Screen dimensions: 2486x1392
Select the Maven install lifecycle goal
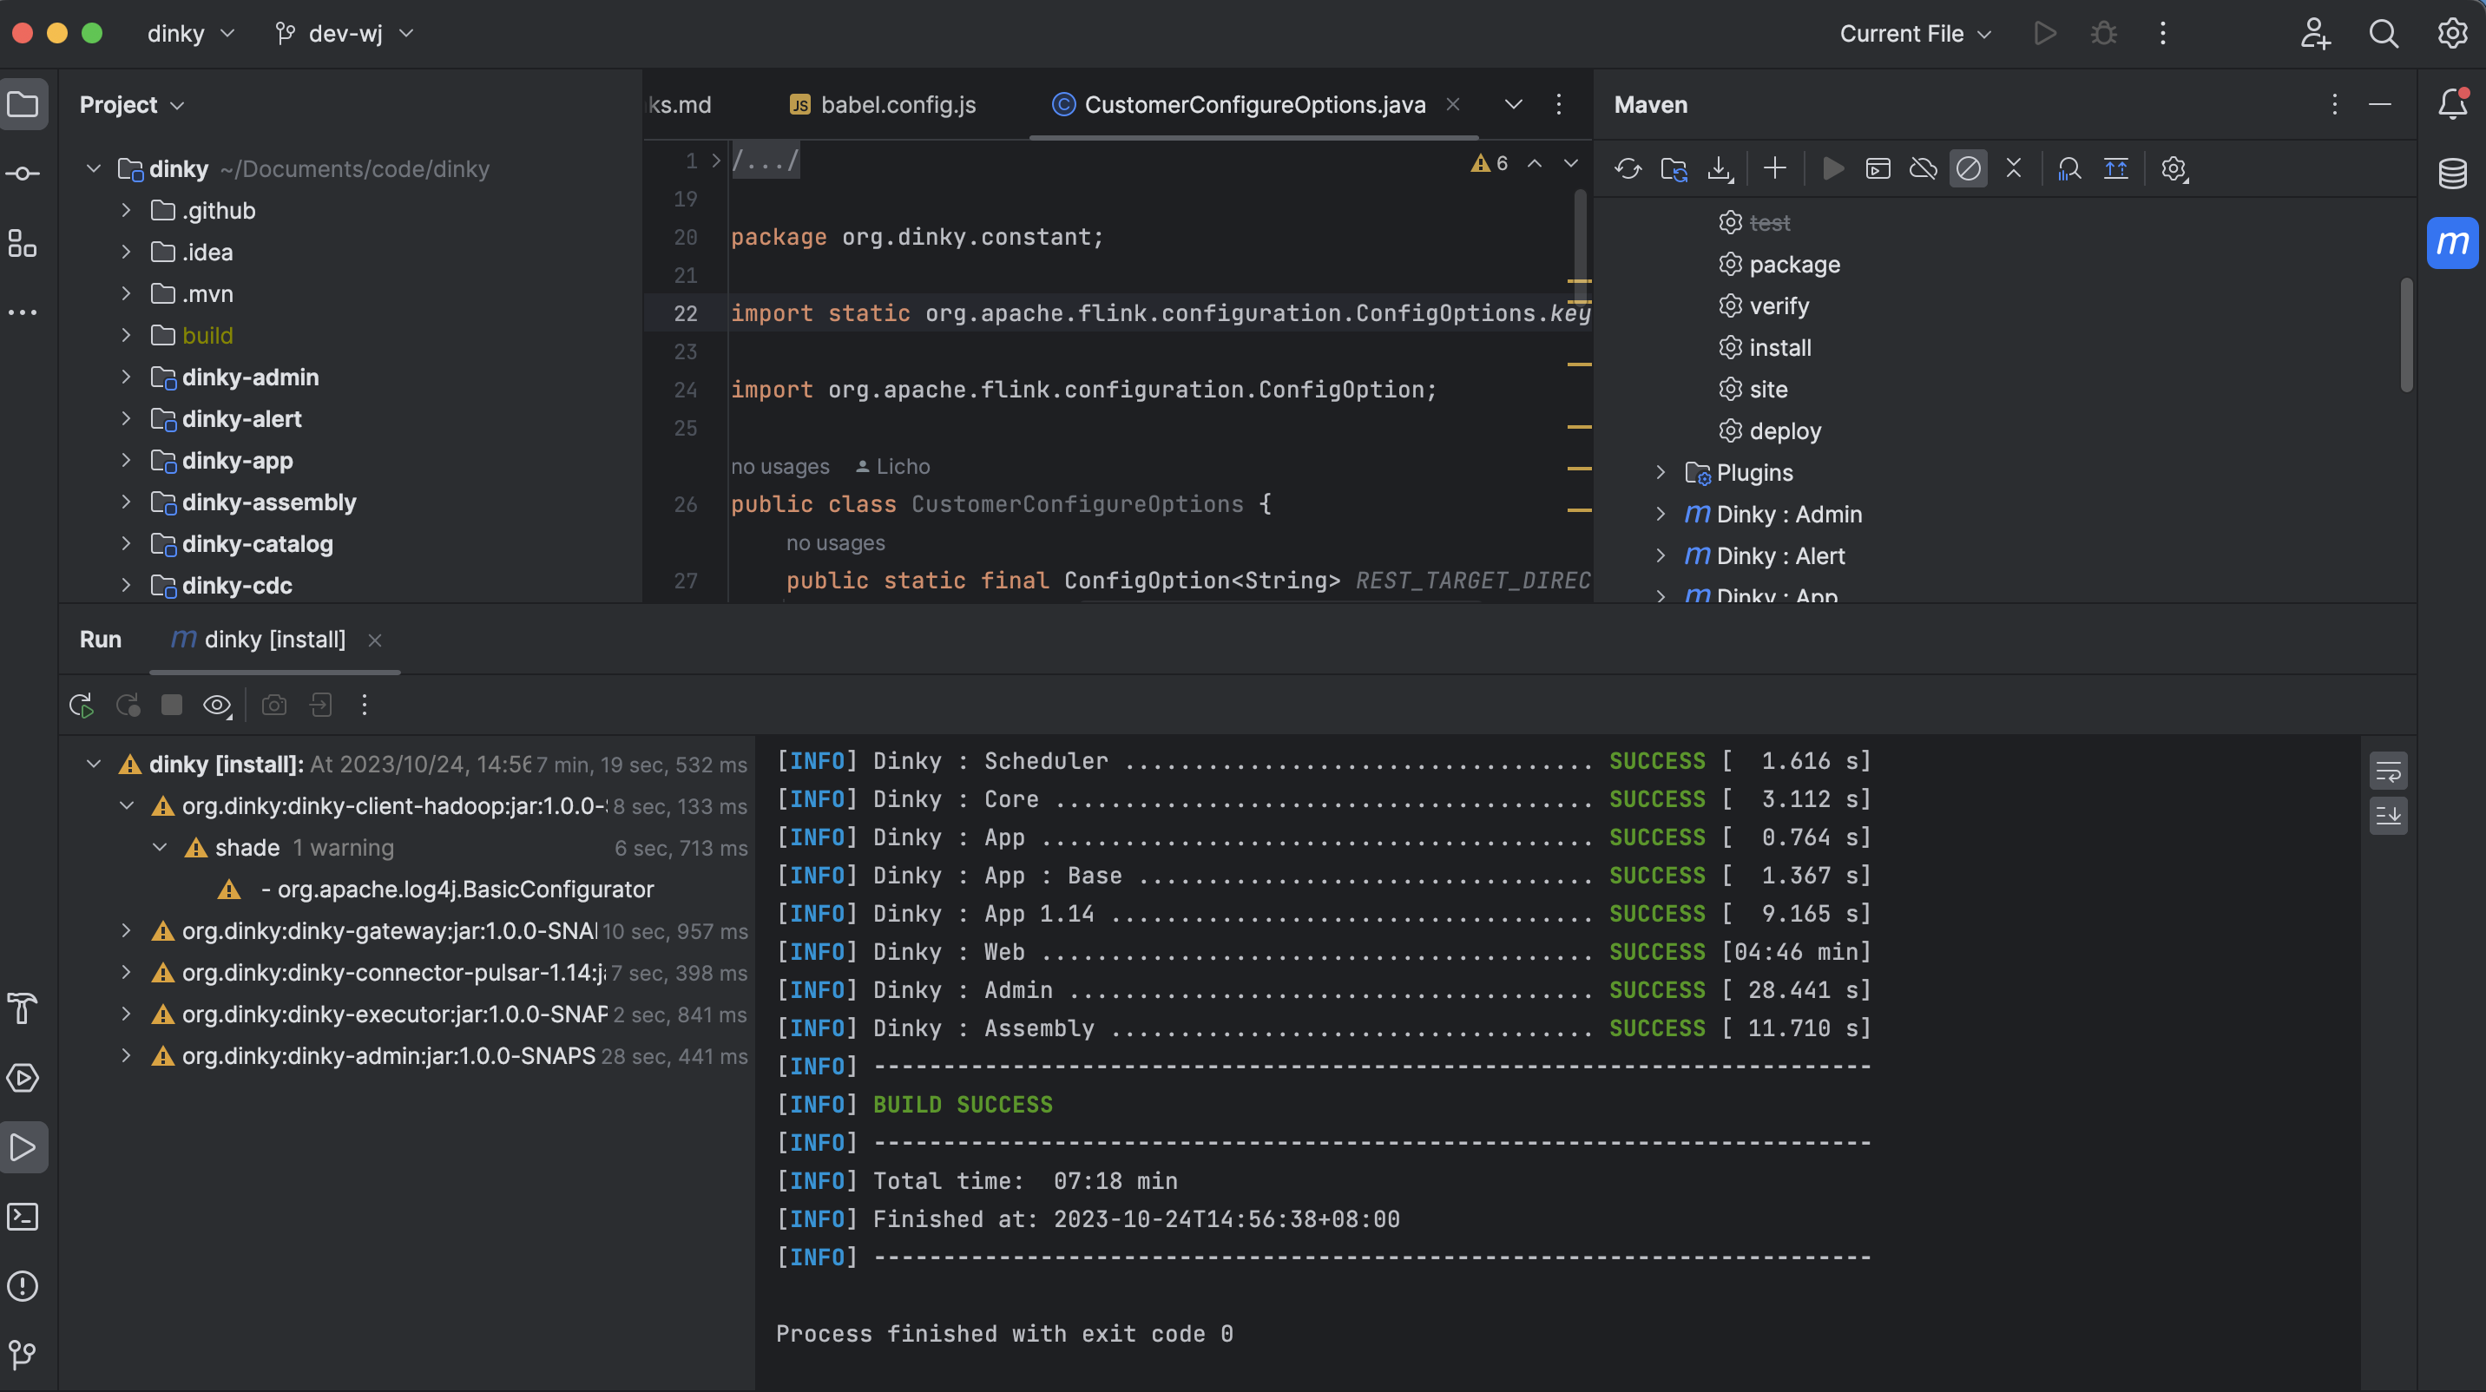click(x=1779, y=347)
